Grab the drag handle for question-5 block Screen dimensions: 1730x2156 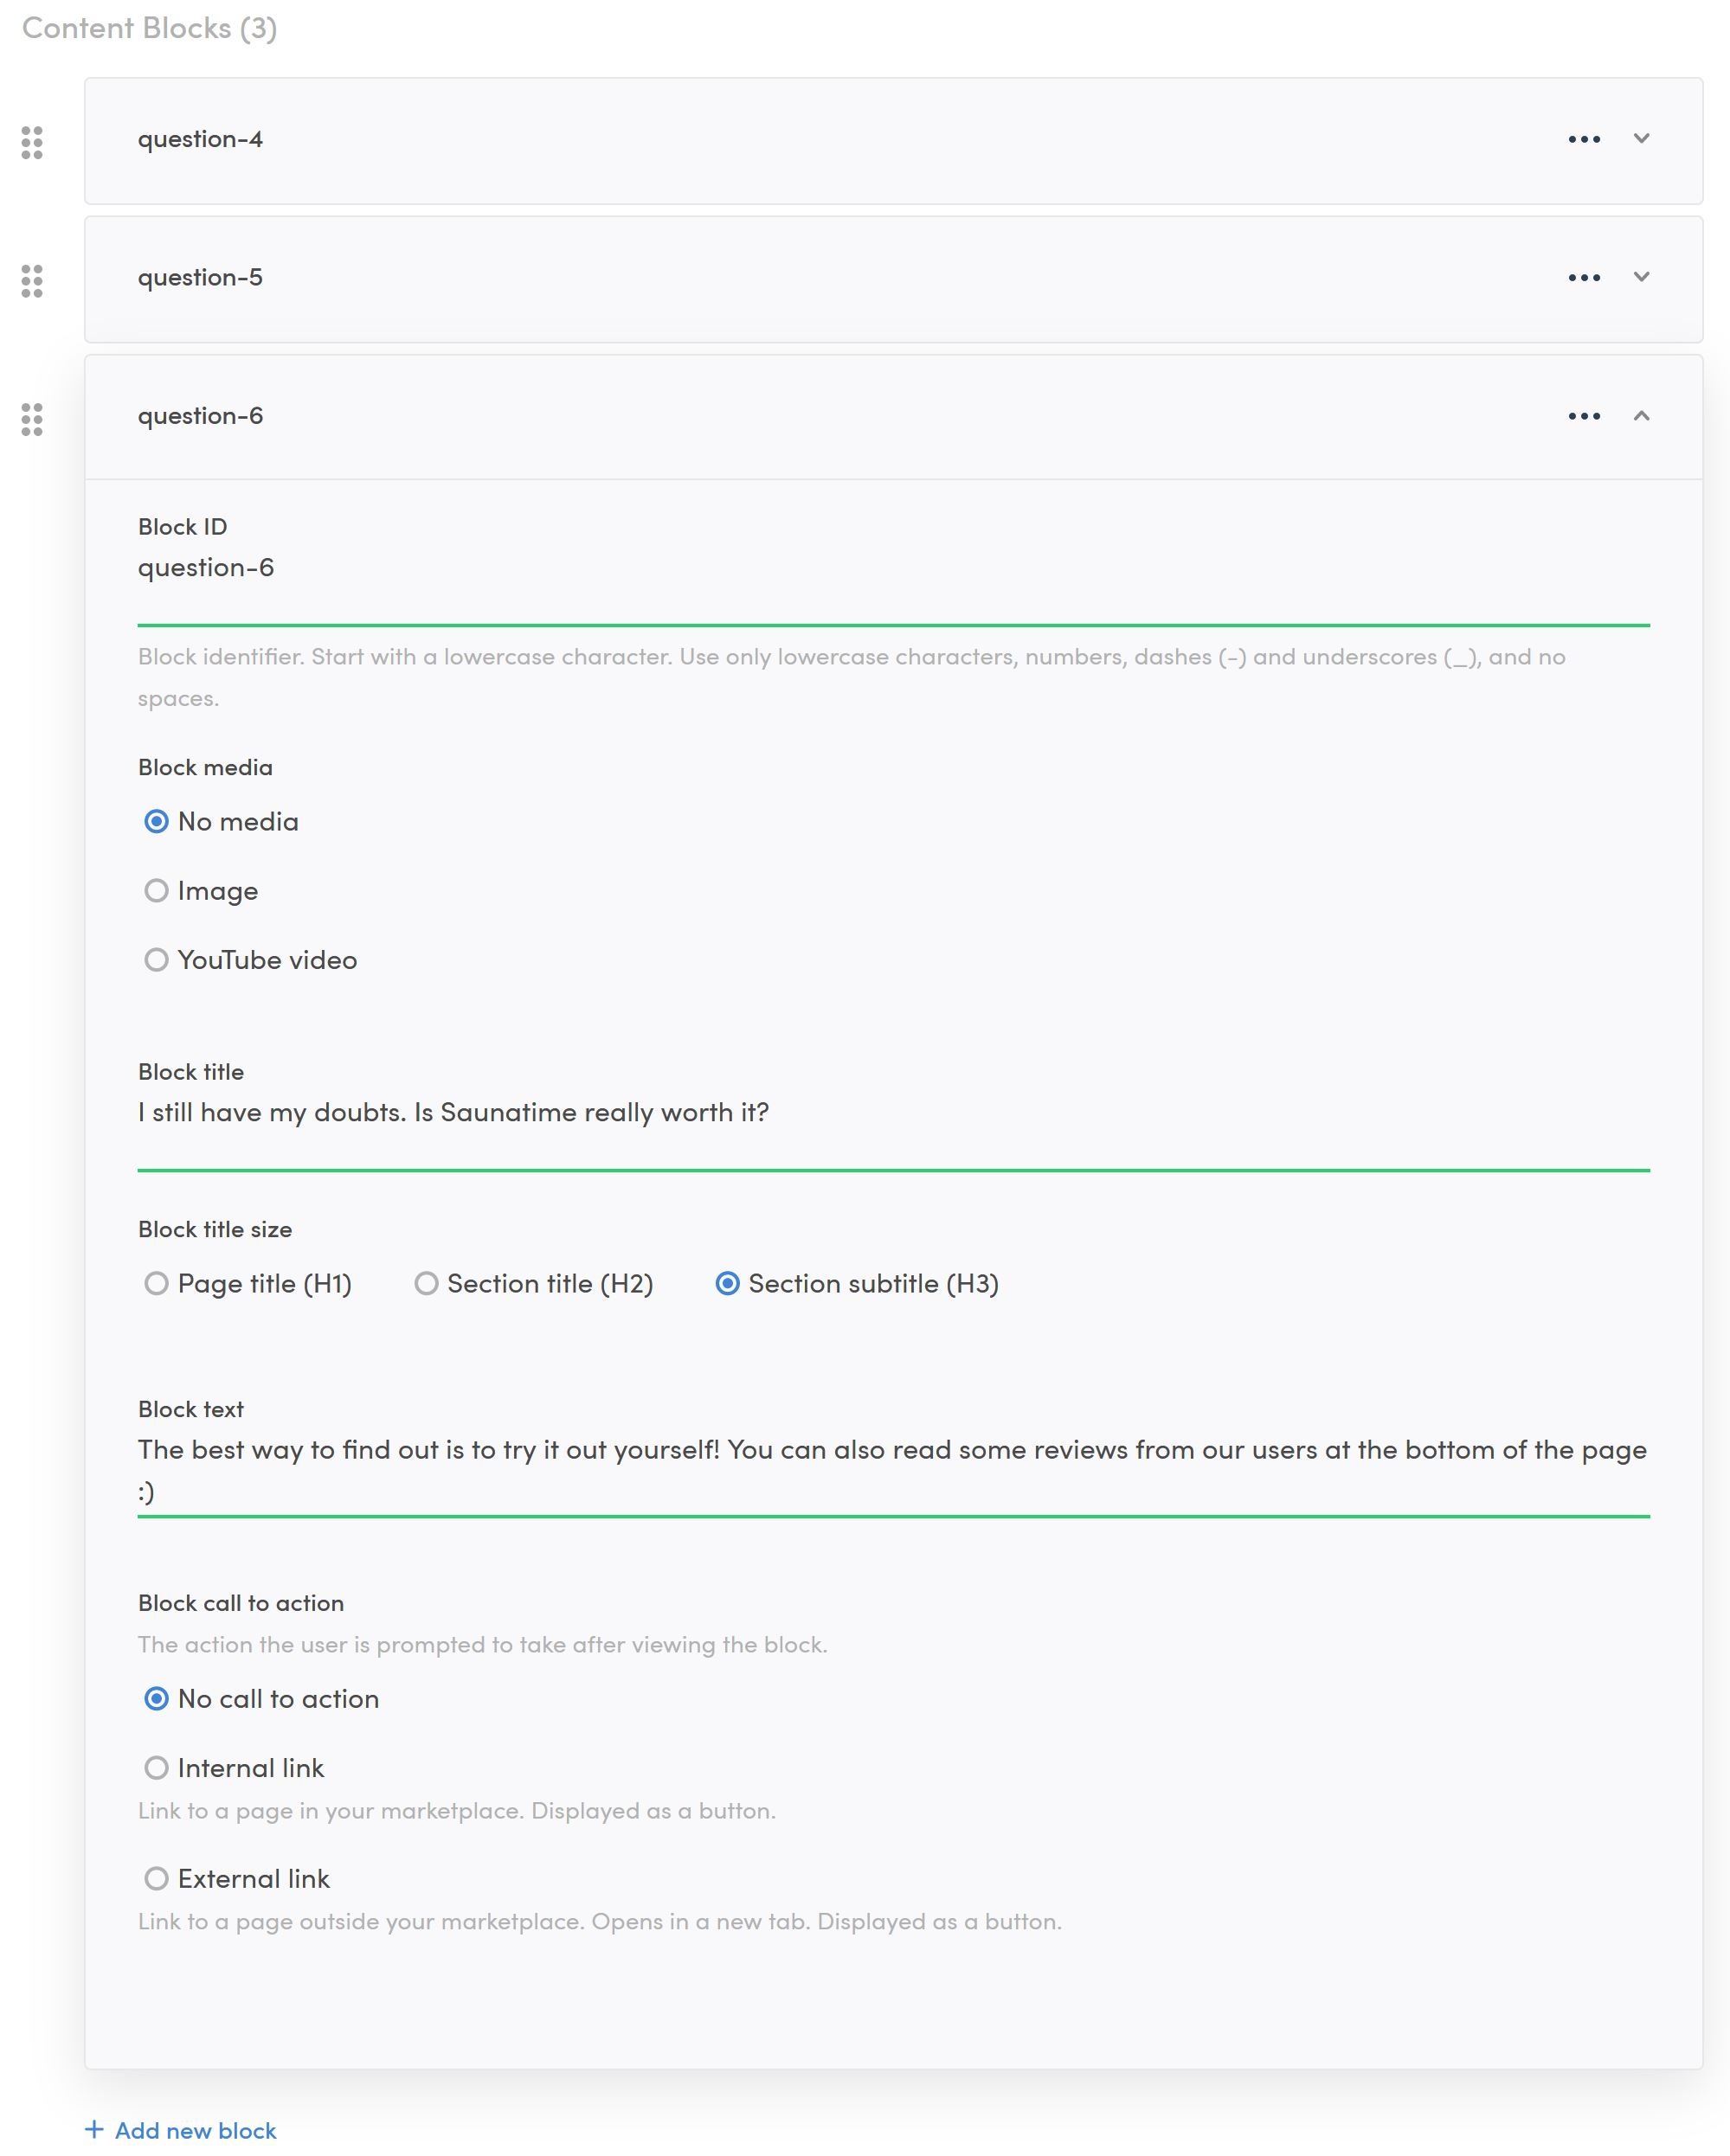click(32, 281)
